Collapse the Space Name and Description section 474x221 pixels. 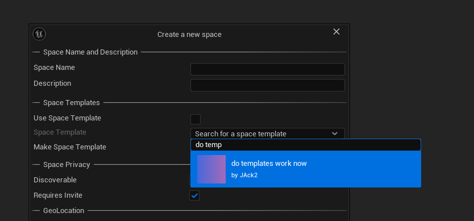pos(90,52)
